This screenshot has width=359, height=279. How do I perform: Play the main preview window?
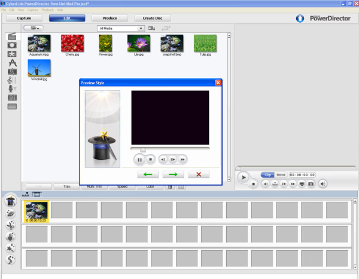[244, 177]
